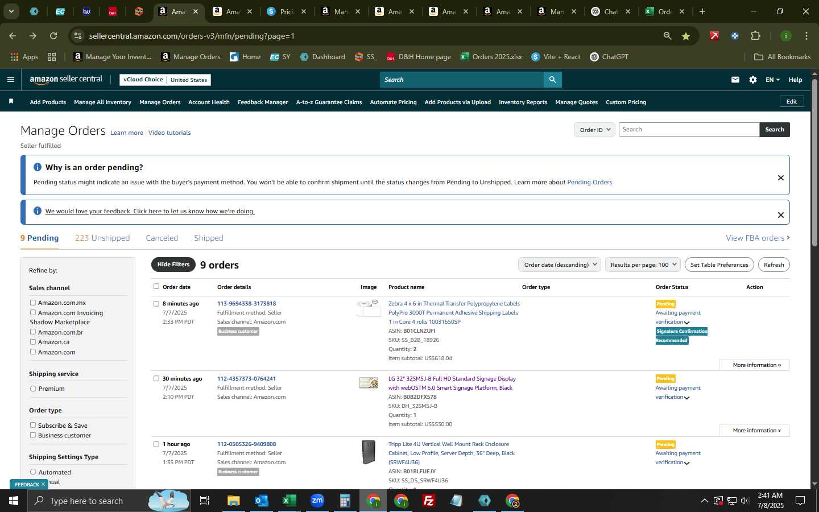Expand status details for the Zebra labels order
Viewport: 819px width, 512px height.
(x=686, y=323)
